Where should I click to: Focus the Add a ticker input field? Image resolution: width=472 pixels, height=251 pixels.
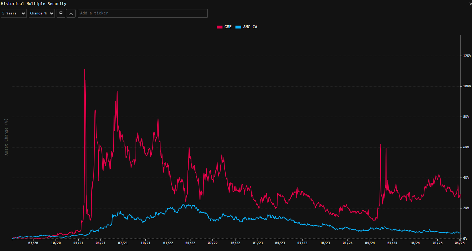(x=143, y=13)
